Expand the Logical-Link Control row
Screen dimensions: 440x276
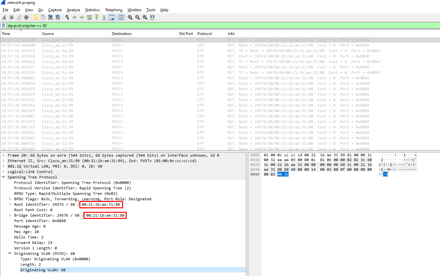(x=4, y=172)
